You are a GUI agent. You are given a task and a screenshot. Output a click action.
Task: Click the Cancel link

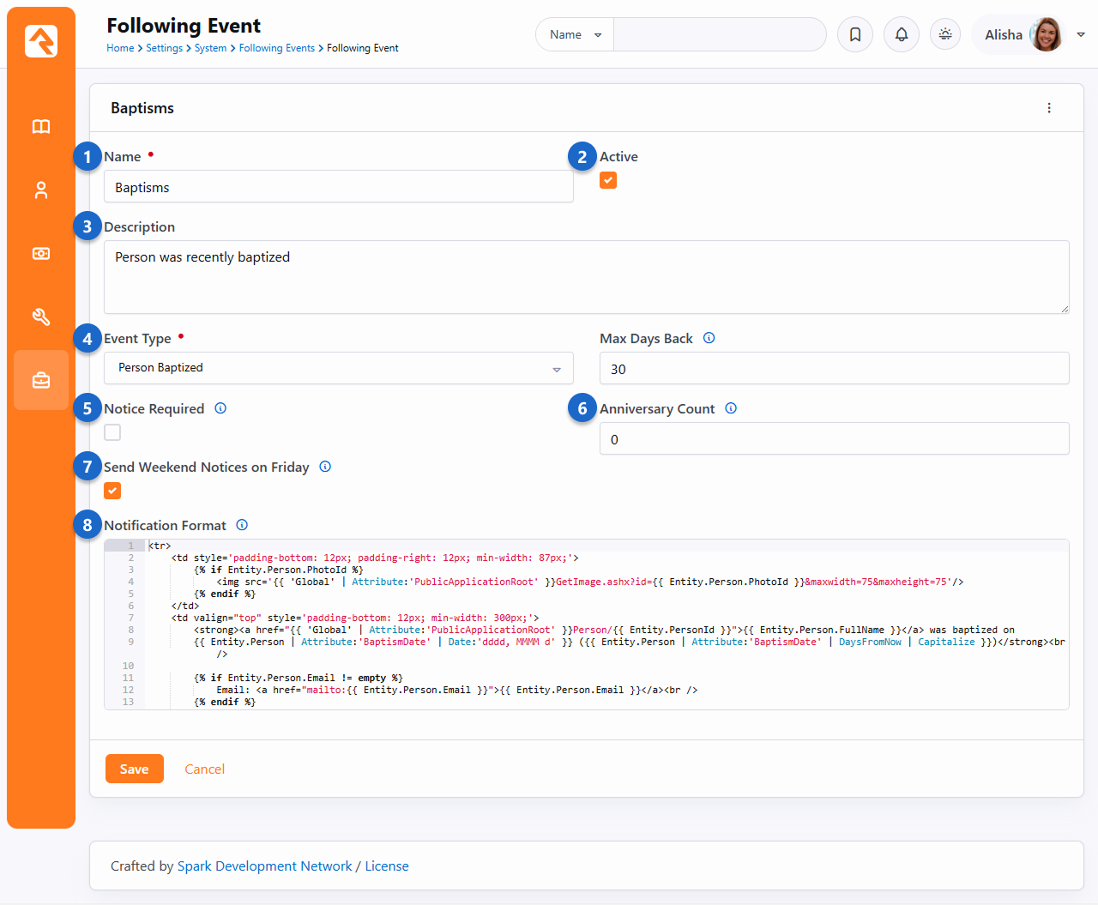[x=204, y=769]
